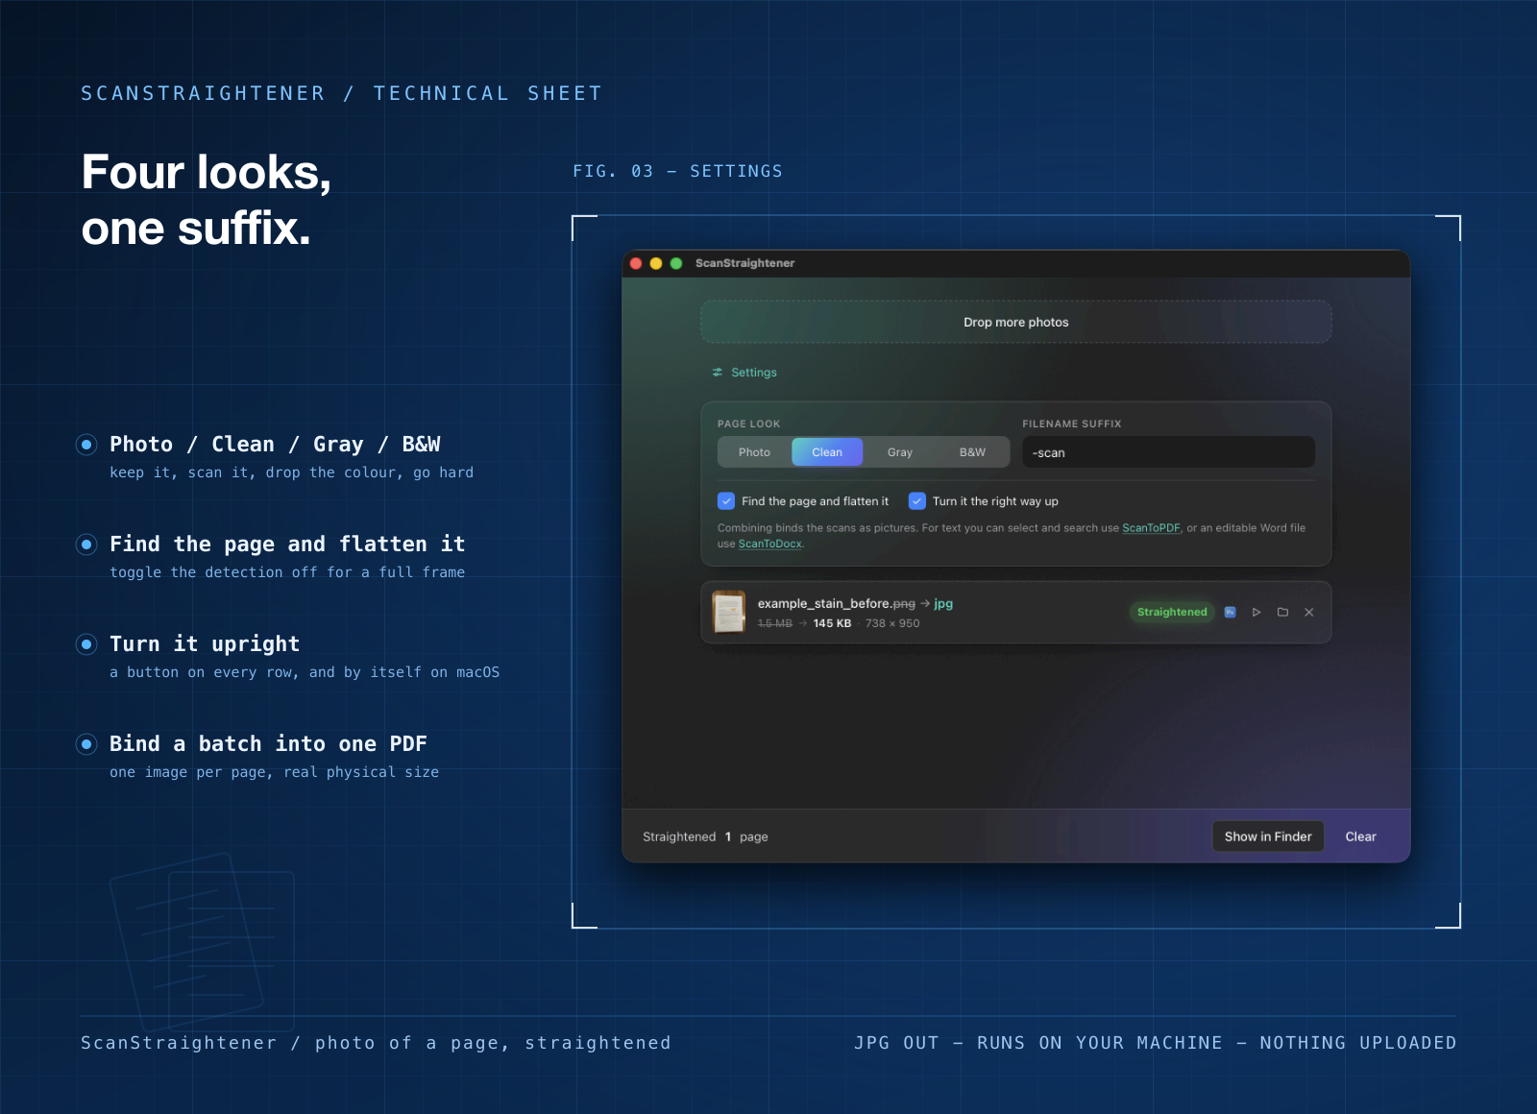This screenshot has width=1537, height=1114.
Task: Zoom the window with the green button
Action: 676,263
